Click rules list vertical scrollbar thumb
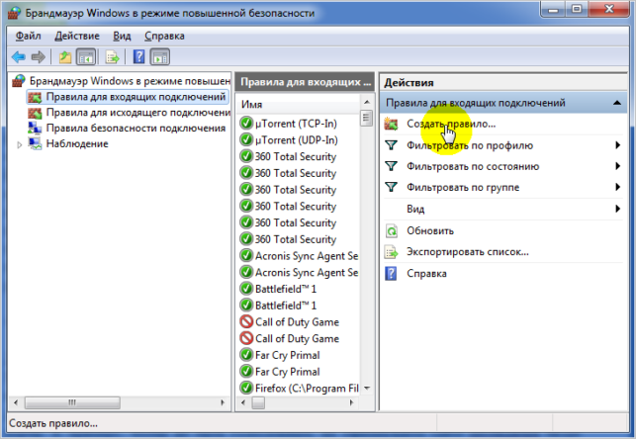This screenshot has height=439, width=636. point(367,118)
